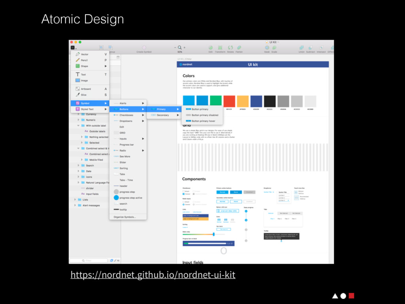Open the Inputs symbol submenu
The image size is (405, 304).
pos(128,139)
